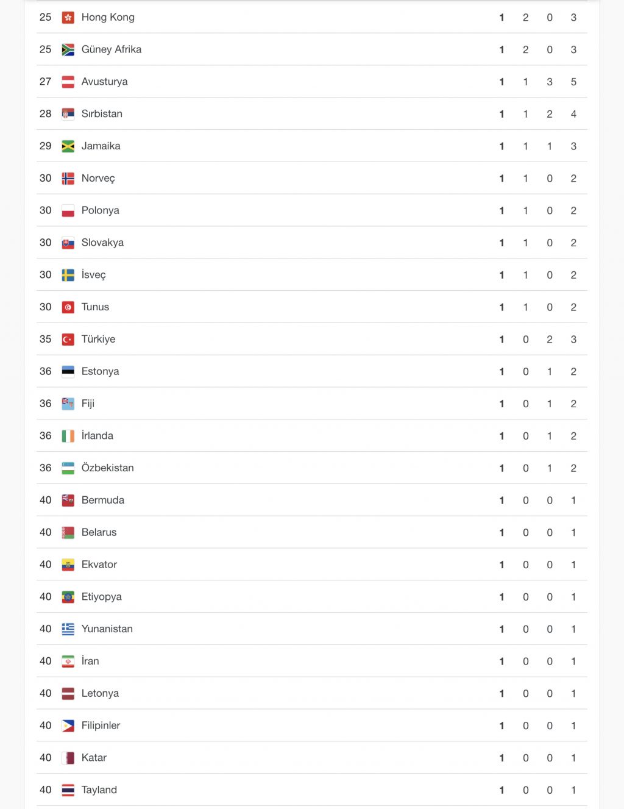The height and width of the screenshot is (809, 624).
Task: Click the Hong Kong flag icon
Action: (x=68, y=18)
